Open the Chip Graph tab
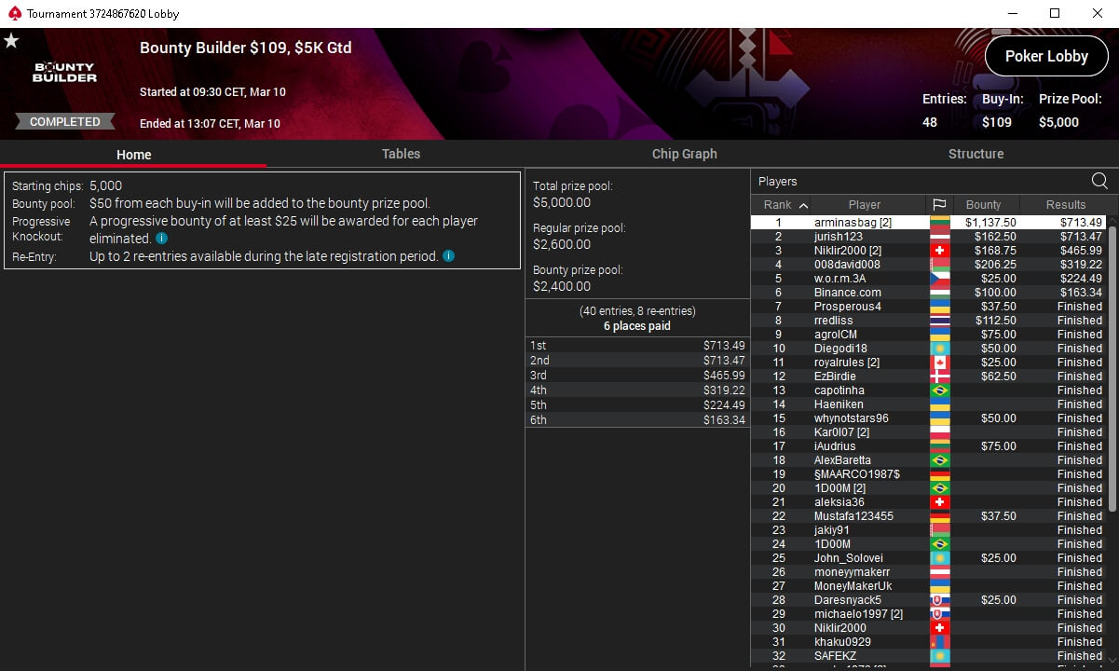Viewport: 1119px width, 671px height. (685, 154)
